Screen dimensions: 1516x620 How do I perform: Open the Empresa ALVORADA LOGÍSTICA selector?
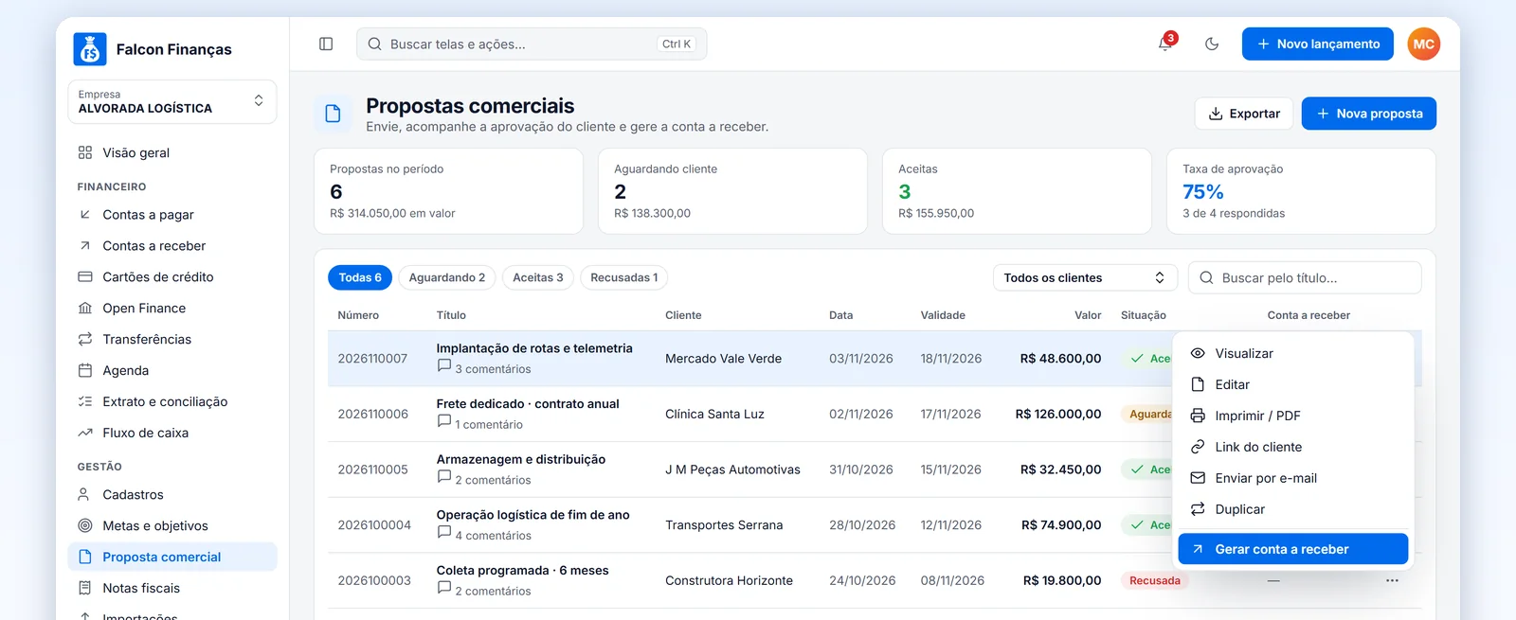pyautogui.click(x=172, y=101)
